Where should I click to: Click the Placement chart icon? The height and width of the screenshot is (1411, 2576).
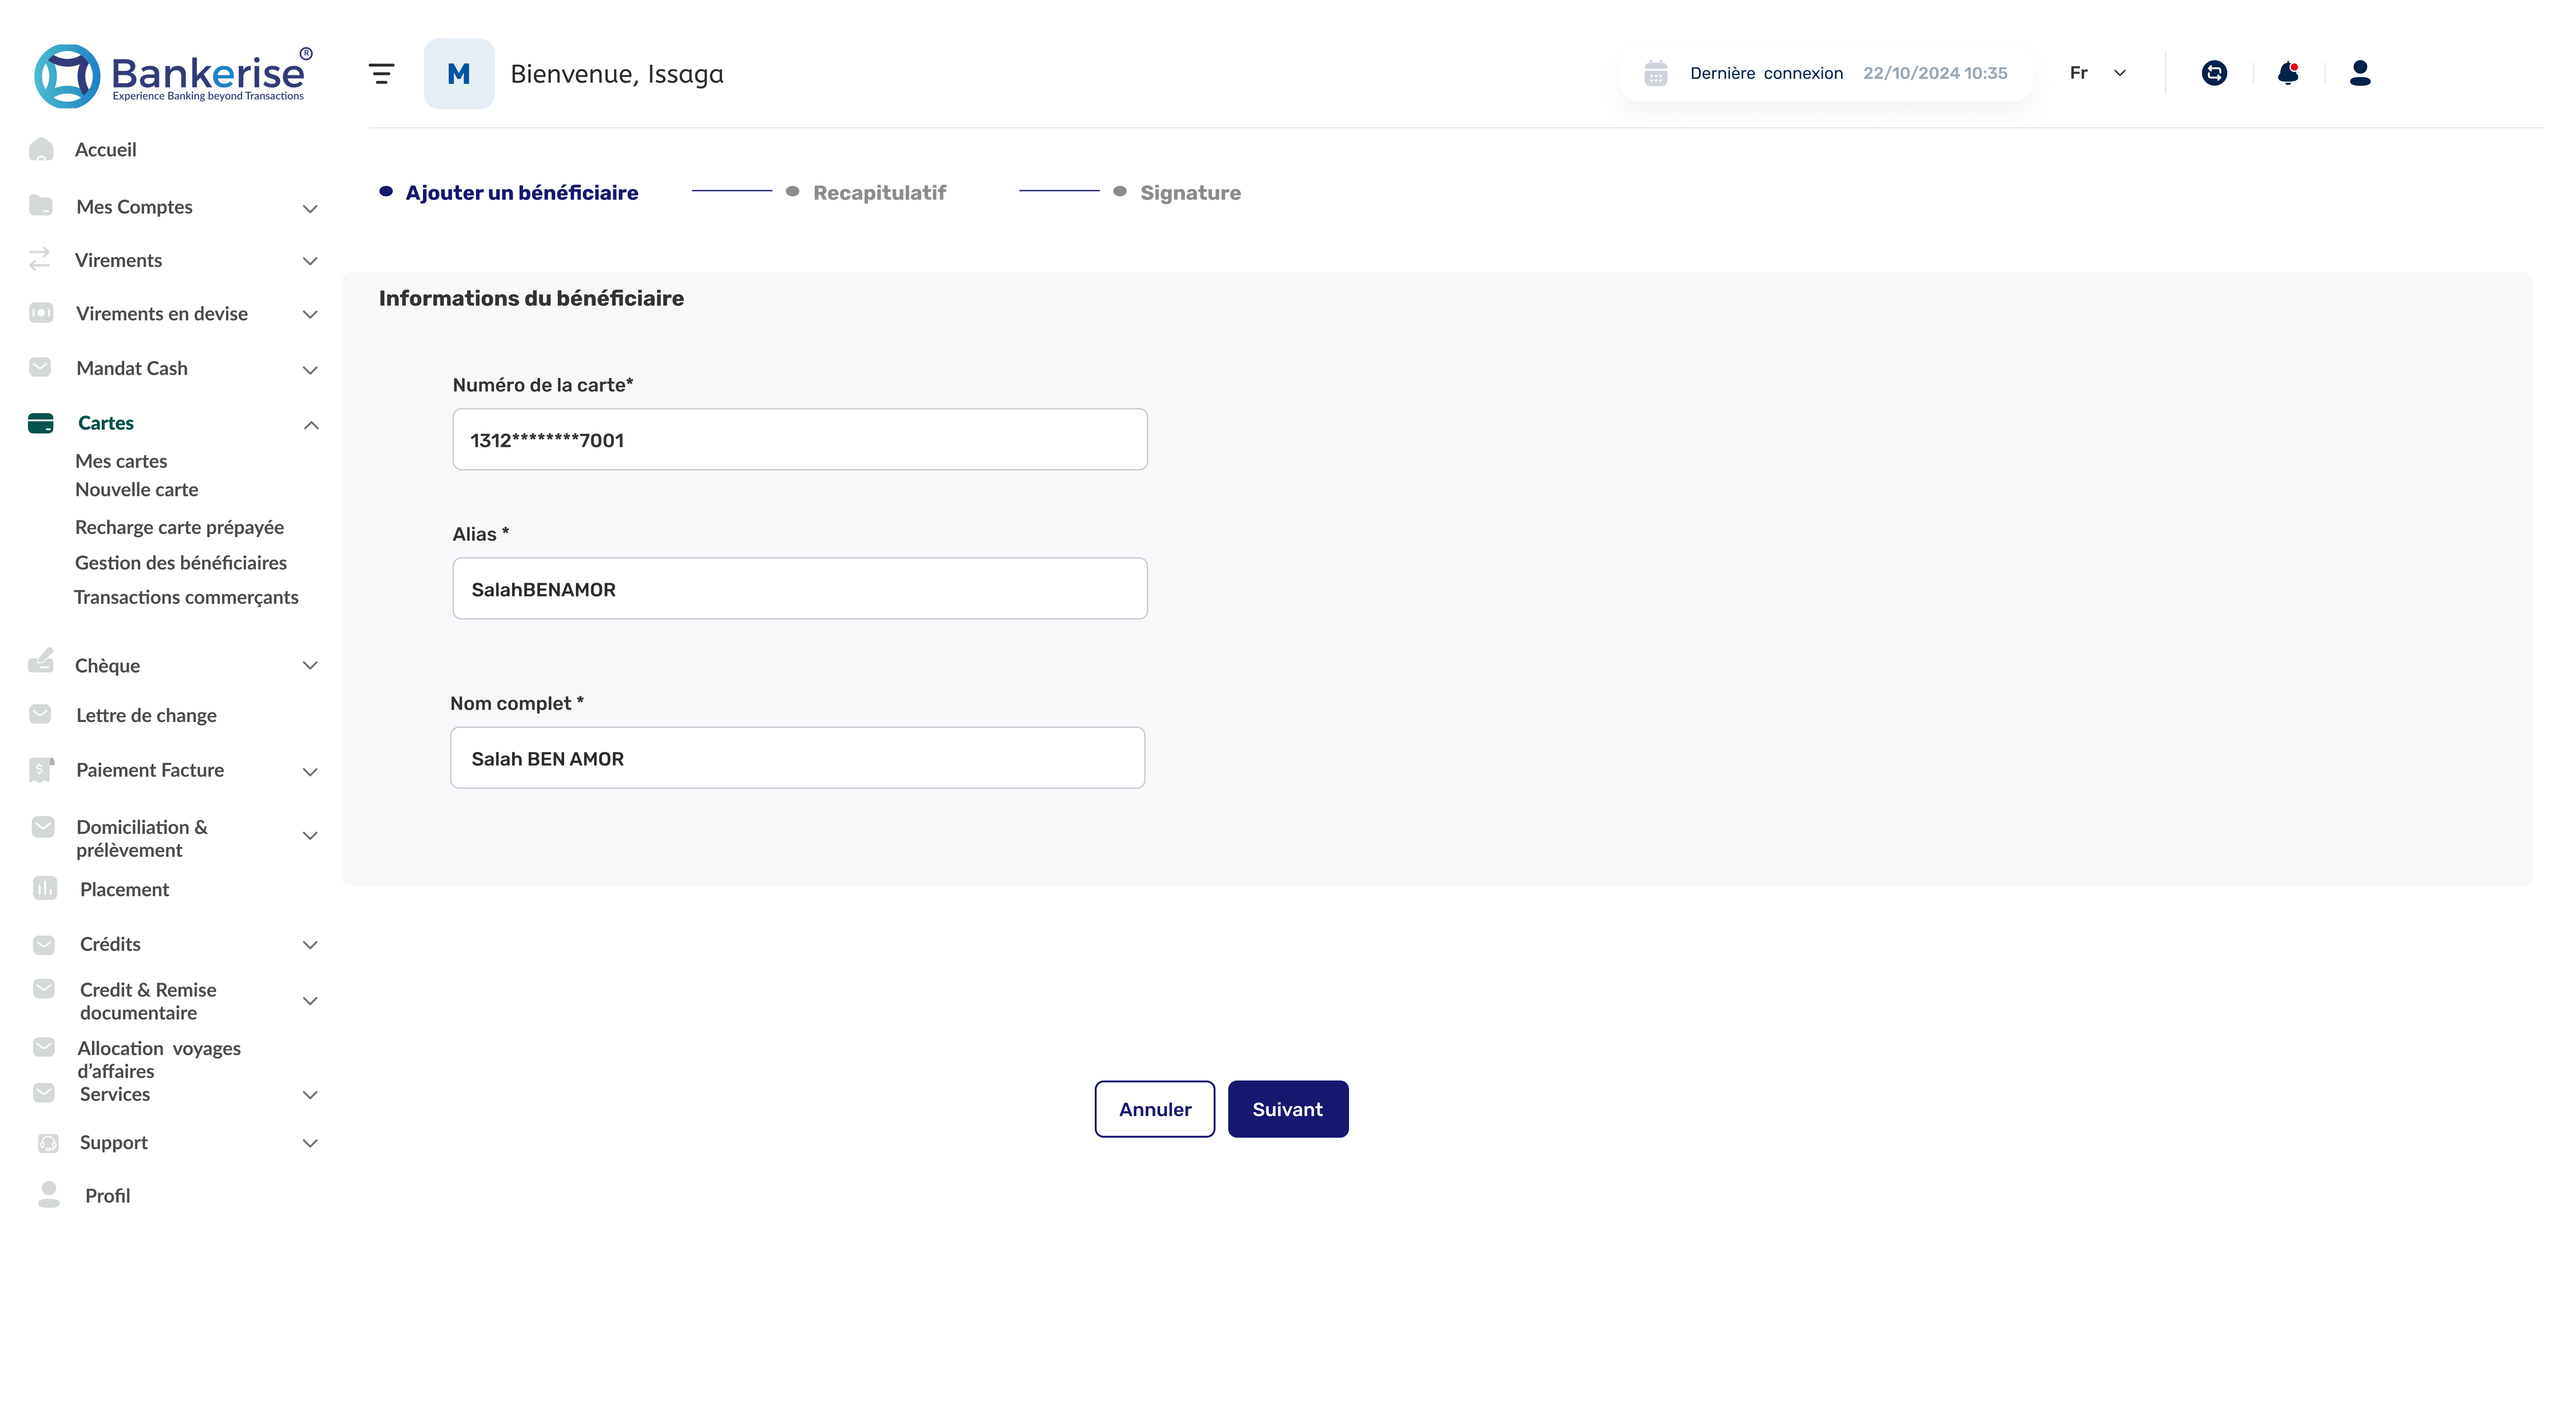pyautogui.click(x=45, y=889)
